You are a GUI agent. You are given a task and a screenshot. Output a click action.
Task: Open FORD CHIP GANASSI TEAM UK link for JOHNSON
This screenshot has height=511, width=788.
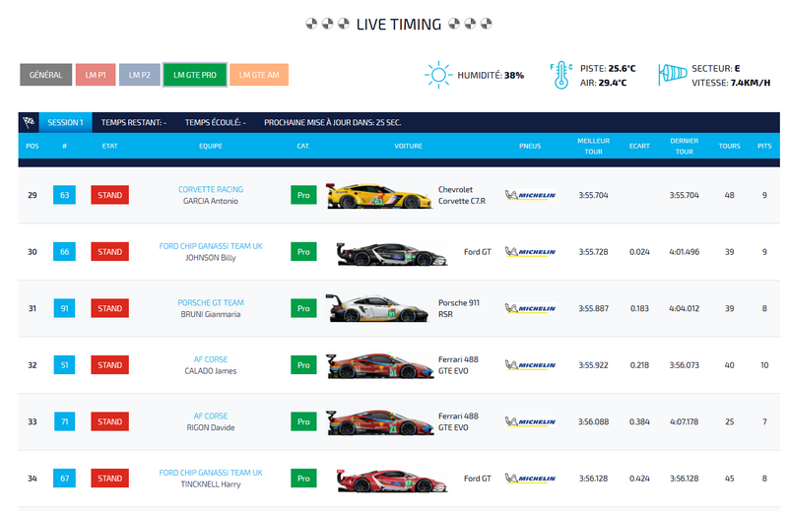(x=211, y=246)
